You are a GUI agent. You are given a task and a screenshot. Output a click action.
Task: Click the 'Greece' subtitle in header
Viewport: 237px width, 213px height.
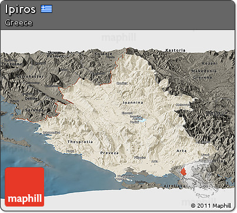click(19, 23)
